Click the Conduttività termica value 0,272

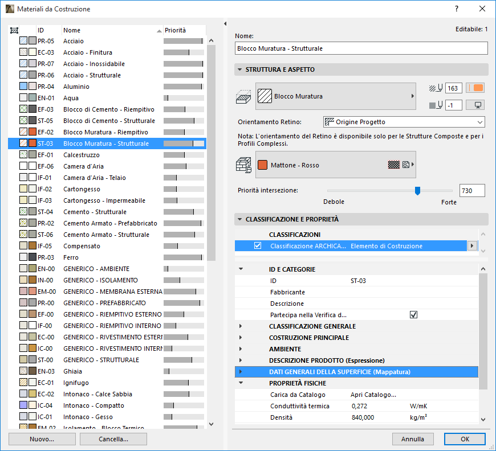coord(359,406)
